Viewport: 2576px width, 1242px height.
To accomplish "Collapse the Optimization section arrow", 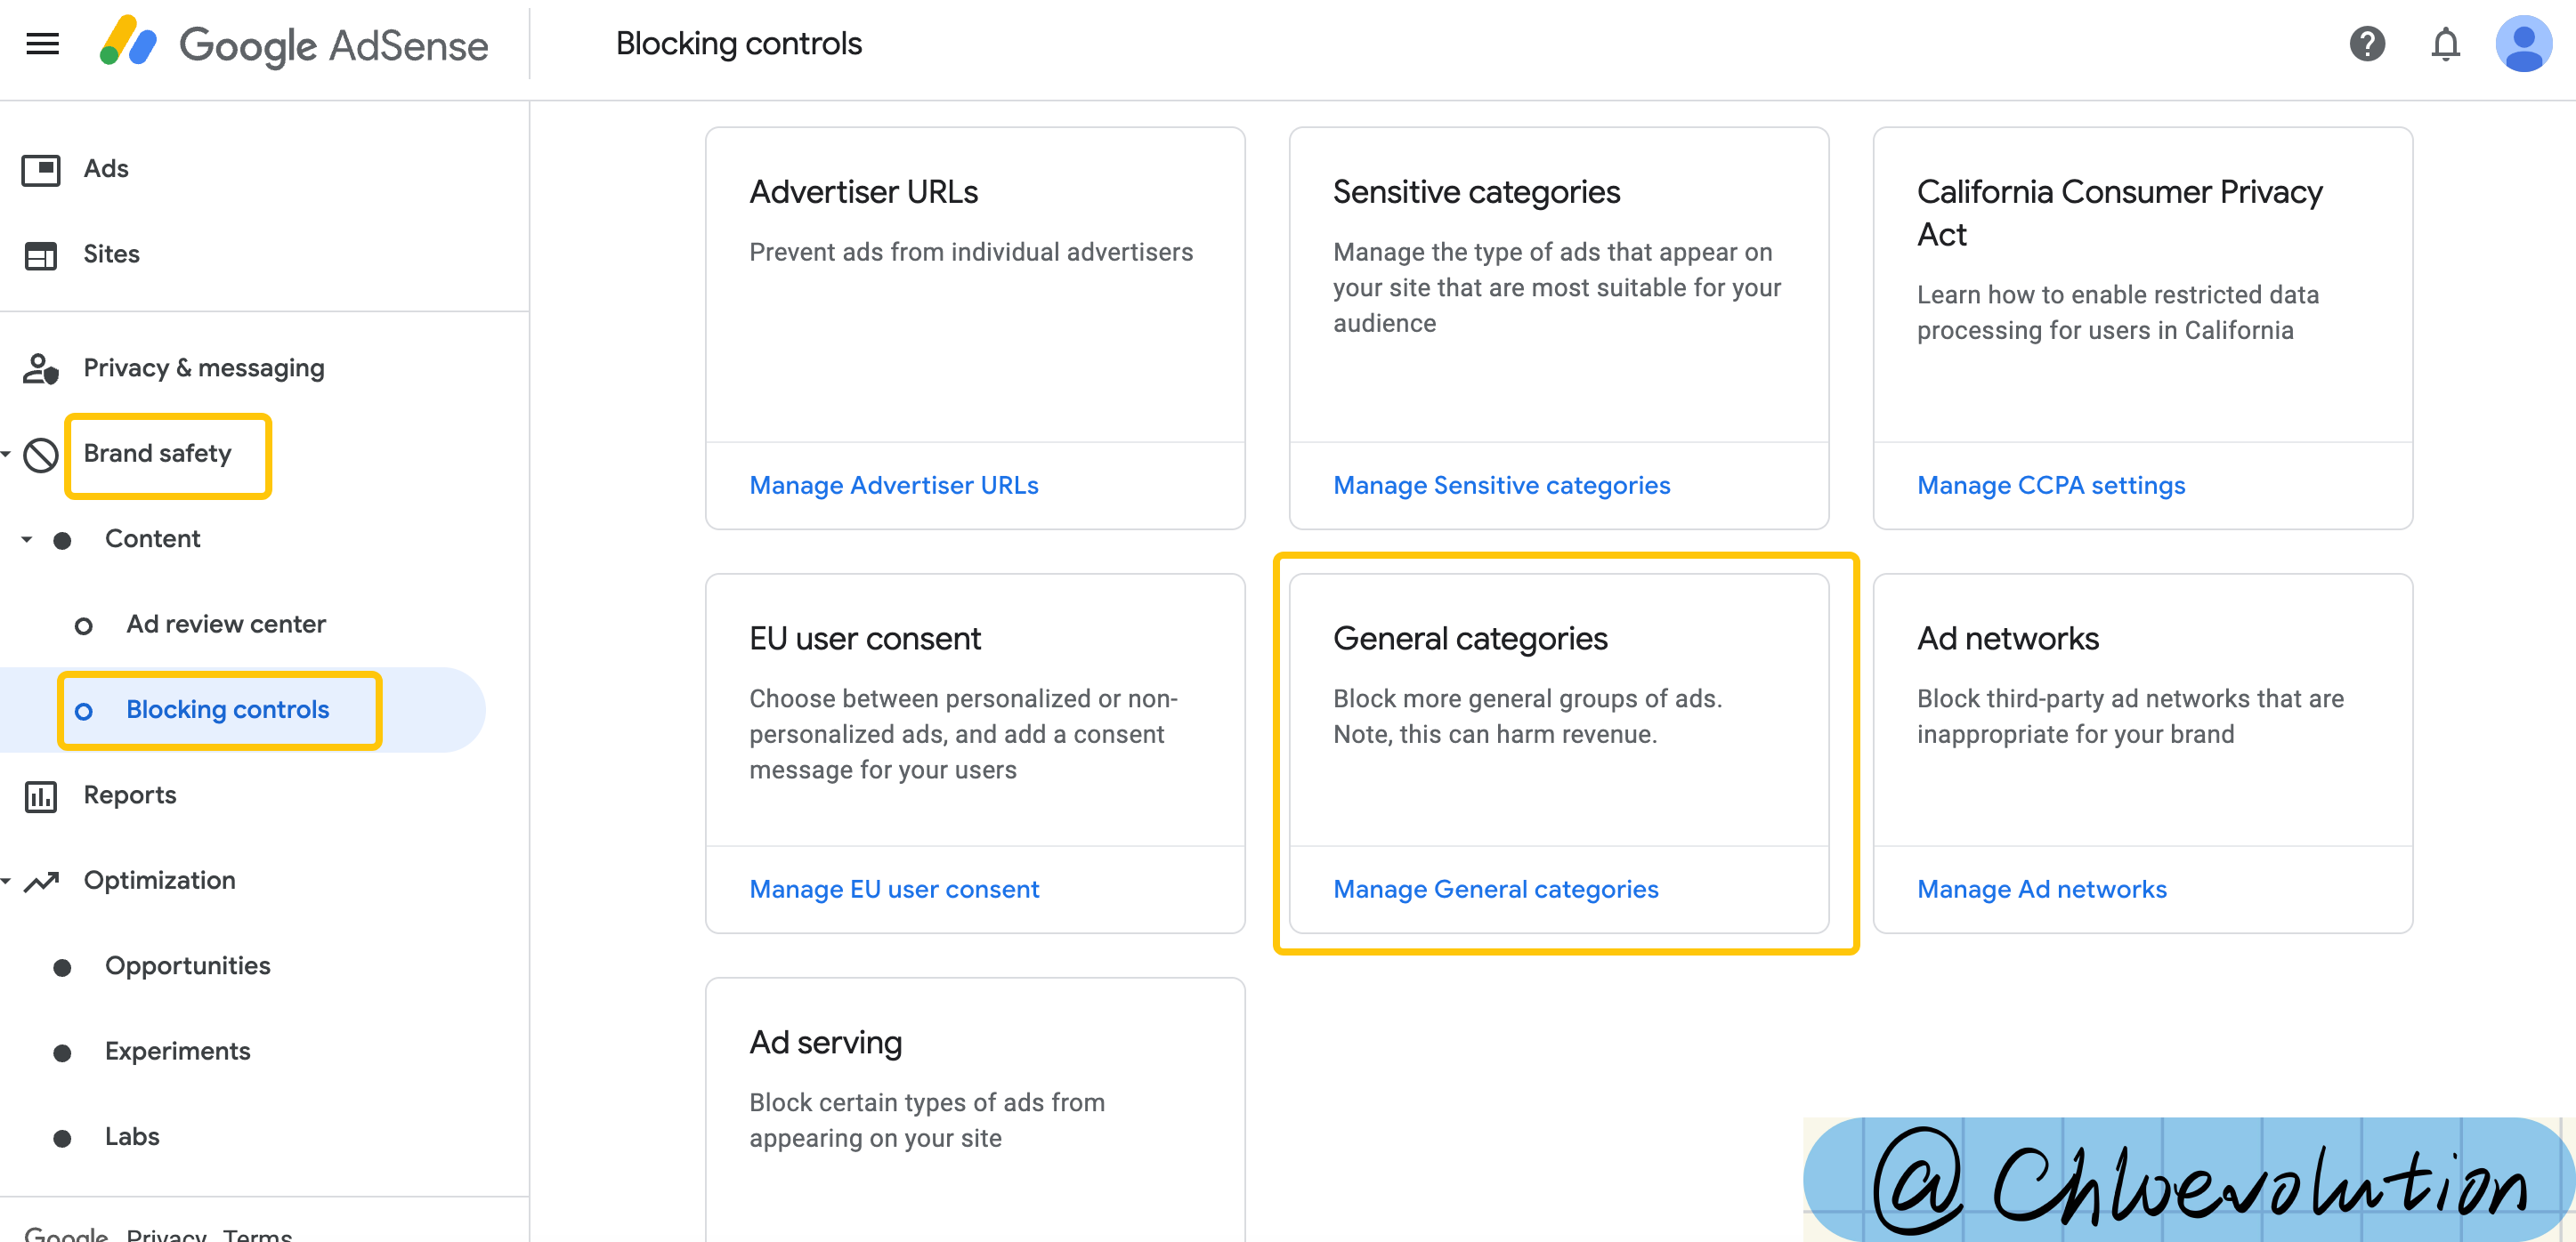I will point(6,882).
